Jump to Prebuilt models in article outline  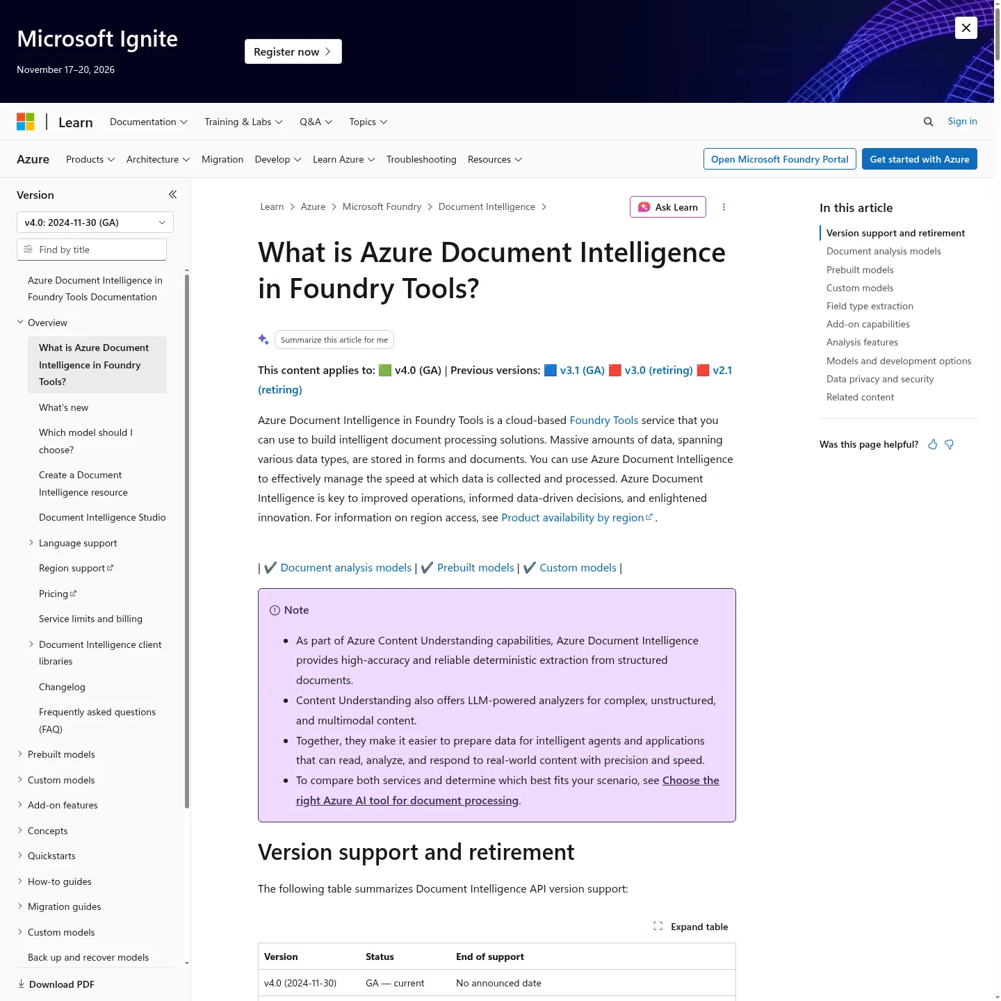click(x=860, y=270)
